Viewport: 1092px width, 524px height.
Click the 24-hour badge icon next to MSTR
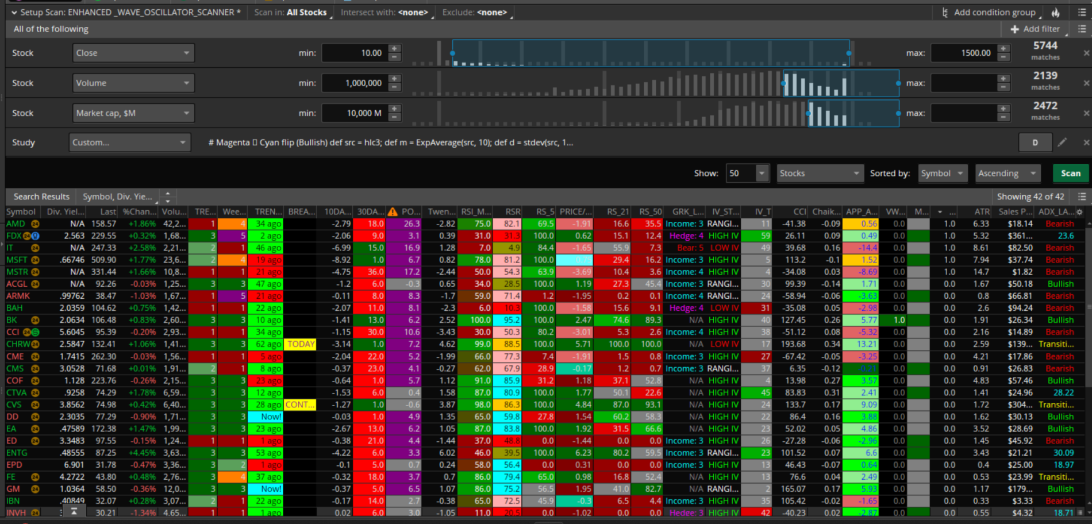coord(35,272)
